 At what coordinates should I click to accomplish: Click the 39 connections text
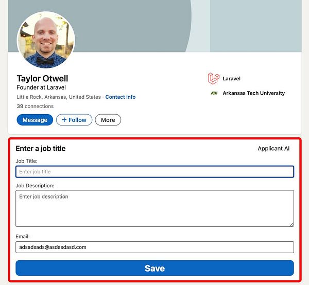(x=35, y=106)
